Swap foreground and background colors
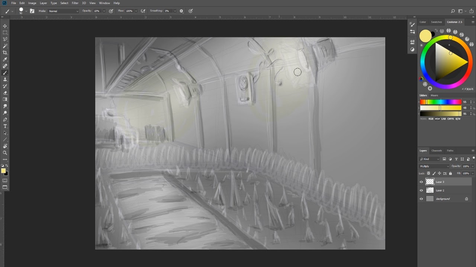476x267 pixels. pos(7,166)
